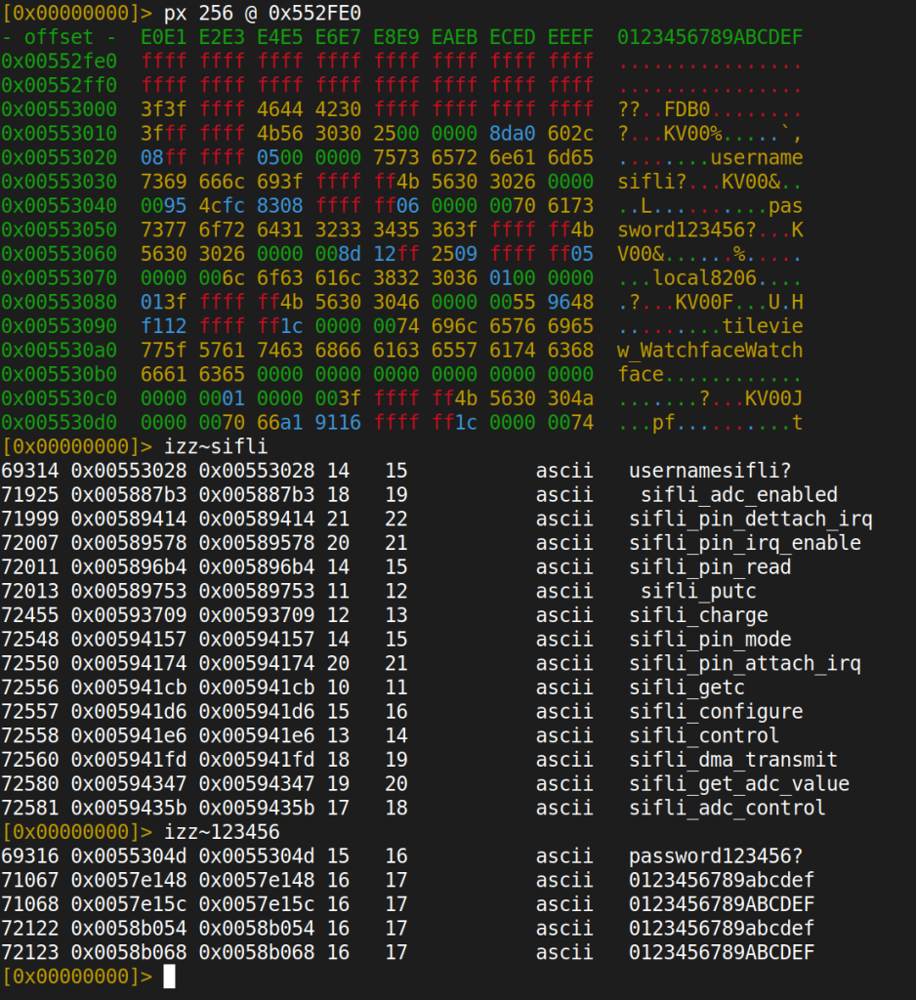Select the 'sifli_pin_dettach_irq' string entry
916x1000 pixels.
(x=750, y=520)
